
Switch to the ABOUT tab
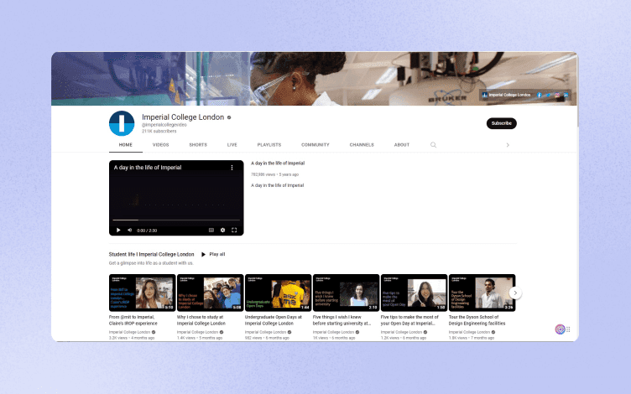(x=402, y=145)
